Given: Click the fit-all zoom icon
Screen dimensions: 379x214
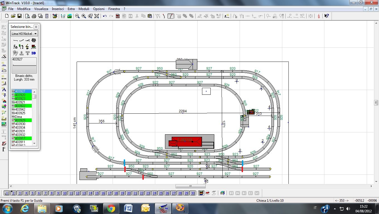Looking at the screenshot, I should point(97,16).
